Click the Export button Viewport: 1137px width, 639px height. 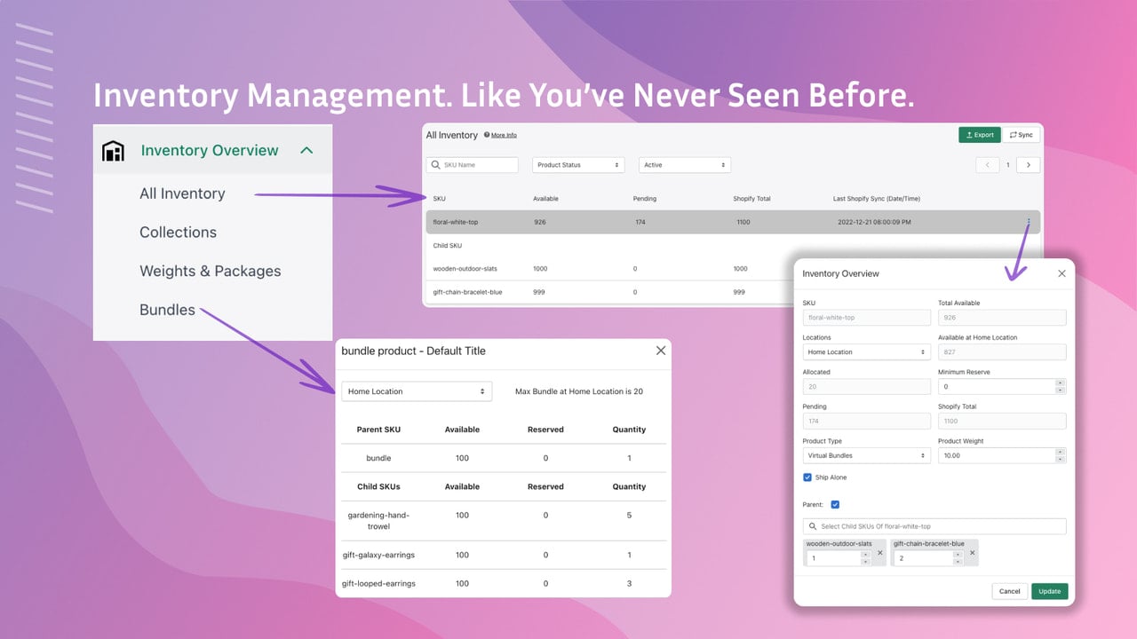click(x=979, y=135)
